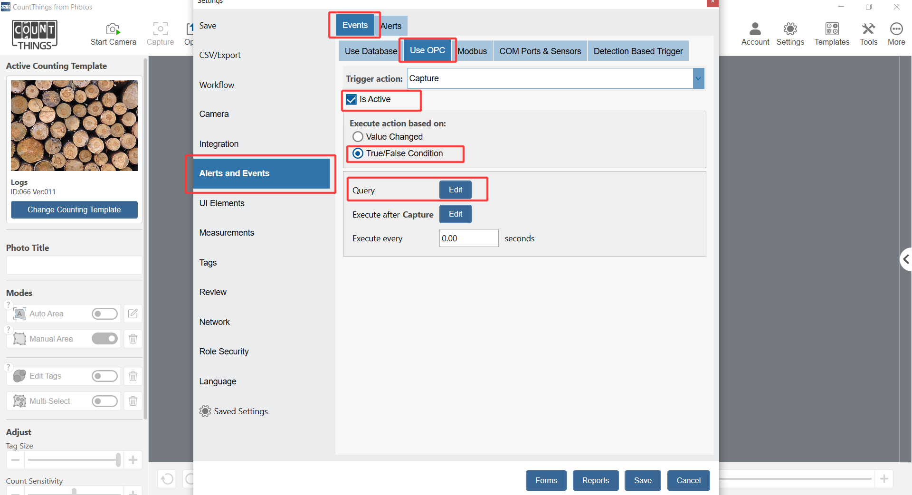Click the More options icon
The image size is (912, 495).
[896, 29]
